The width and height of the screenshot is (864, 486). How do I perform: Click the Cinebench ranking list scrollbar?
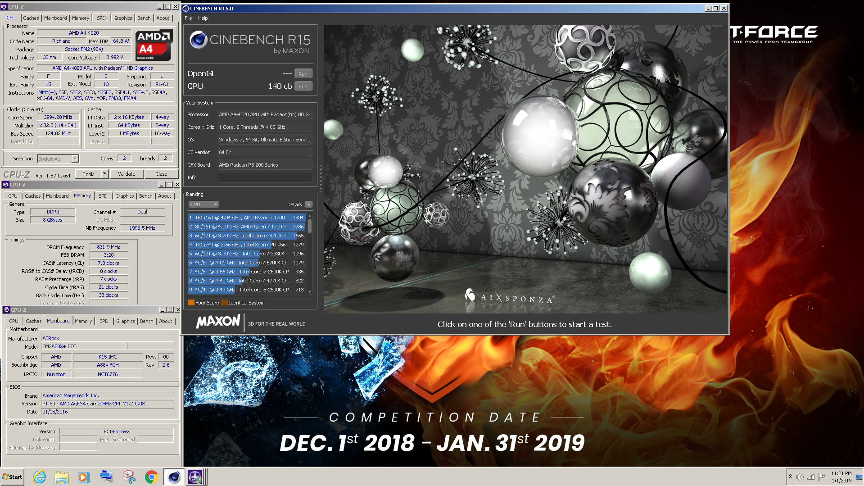tap(310, 254)
